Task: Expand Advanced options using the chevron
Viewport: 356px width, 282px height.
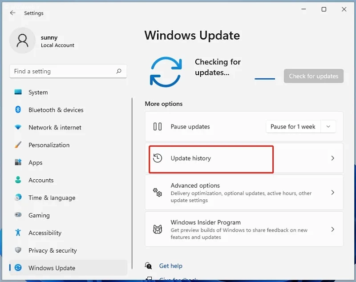Action: (x=332, y=193)
